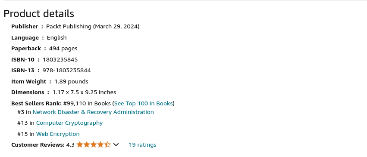
Task: Click the dimensions value in inches
Action: point(84,92)
